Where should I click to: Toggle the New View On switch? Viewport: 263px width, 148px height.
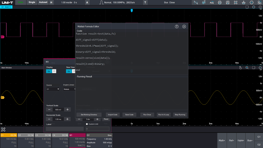pyautogui.click(x=70, y=71)
